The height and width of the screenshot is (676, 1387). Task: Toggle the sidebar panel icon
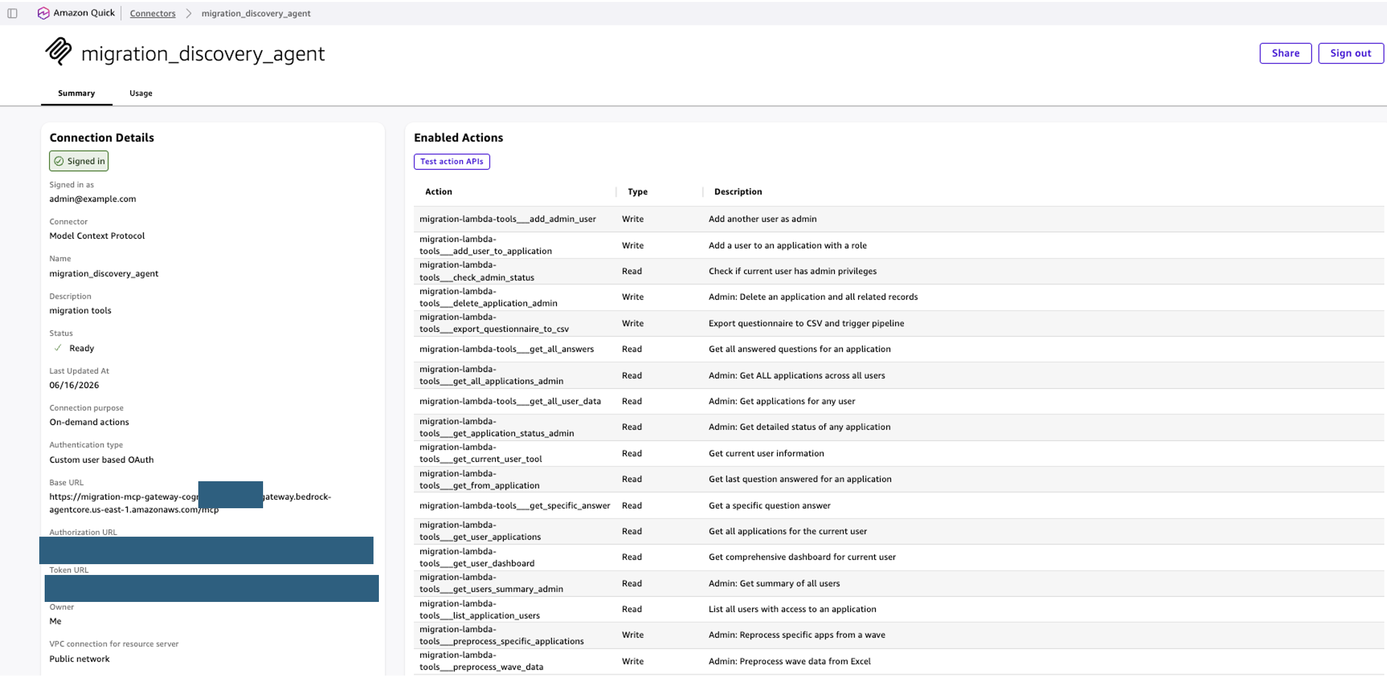(12, 13)
